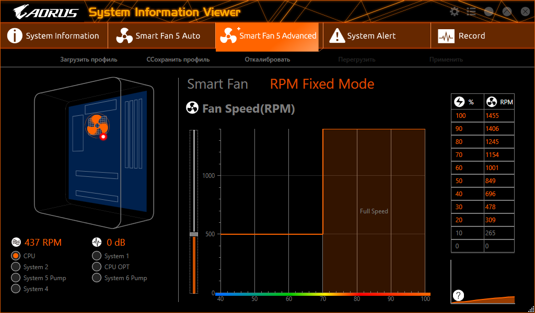The width and height of the screenshot is (535, 313).
Task: Click the Full Speed shaded region of the graph
Action: tap(374, 211)
